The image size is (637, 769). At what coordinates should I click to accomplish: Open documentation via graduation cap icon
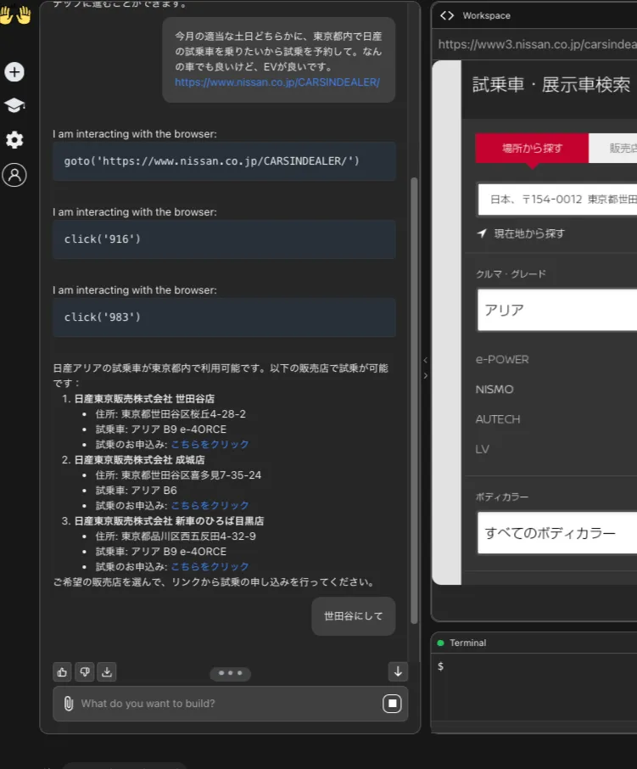coord(14,105)
